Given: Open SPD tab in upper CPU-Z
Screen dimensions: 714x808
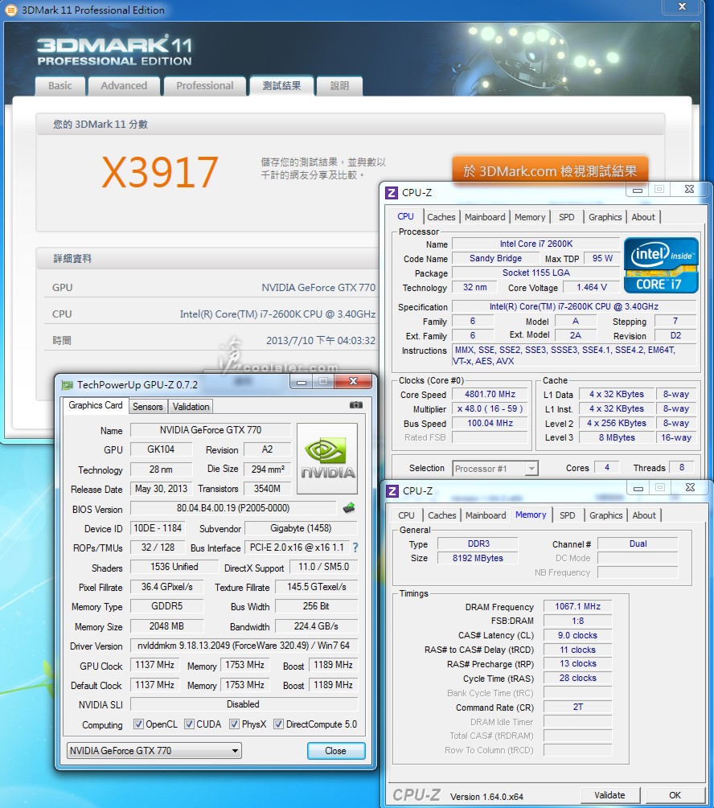Looking at the screenshot, I should (567, 217).
